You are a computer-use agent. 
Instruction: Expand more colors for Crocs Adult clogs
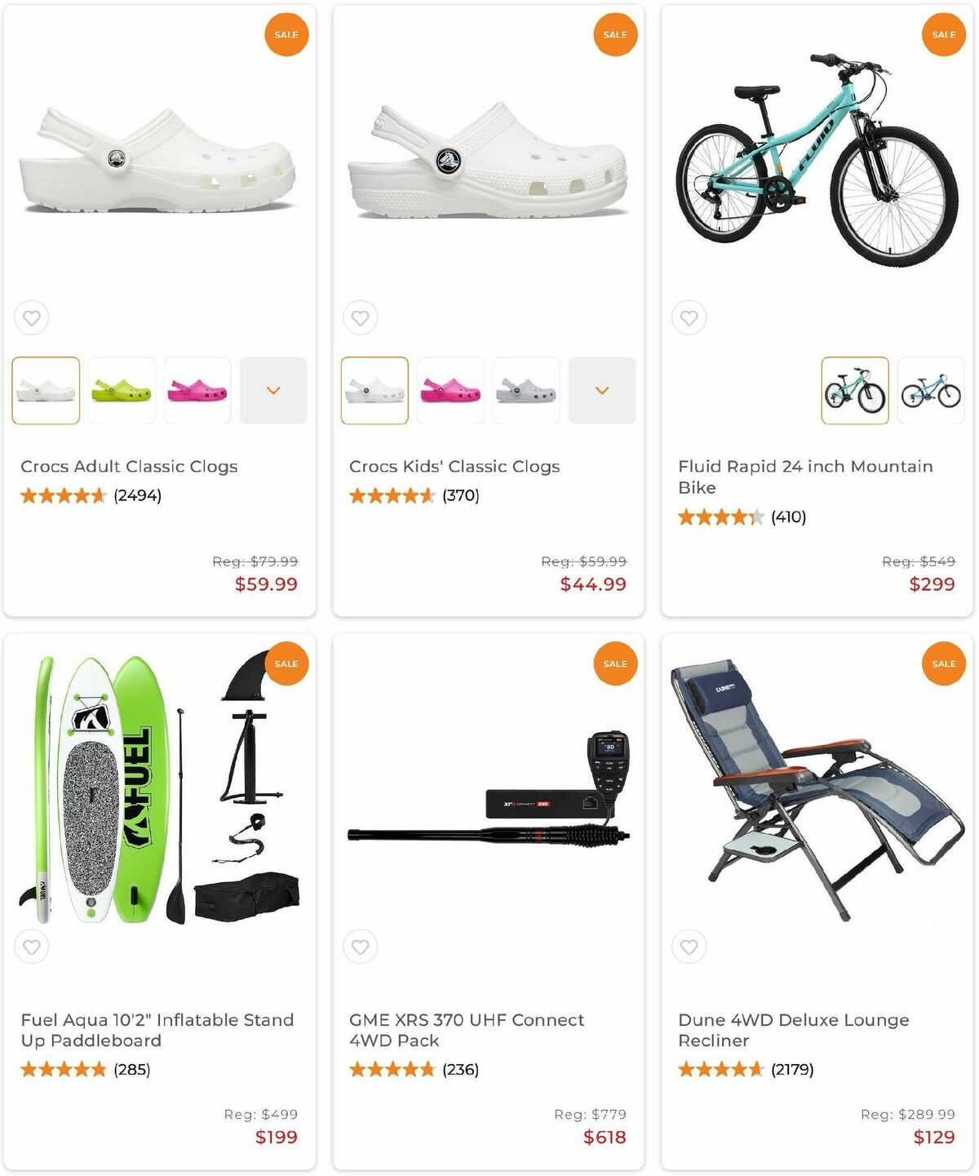[273, 390]
